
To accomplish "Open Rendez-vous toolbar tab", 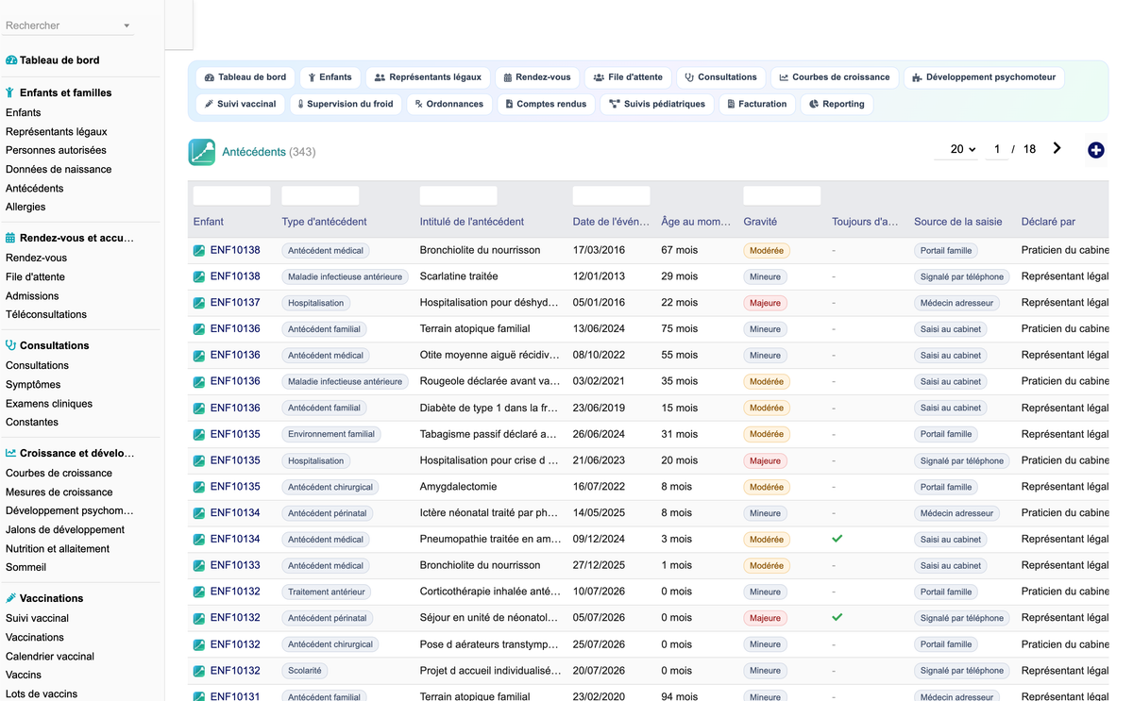I will tap(537, 77).
